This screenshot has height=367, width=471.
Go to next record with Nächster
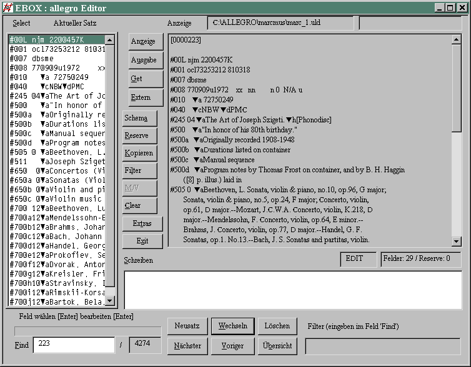pyautogui.click(x=187, y=346)
